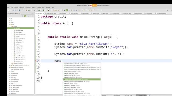Screen dimensions: 172x96
Task: Switch to the Mobile.java editor tab
Action: pos(138,13)
